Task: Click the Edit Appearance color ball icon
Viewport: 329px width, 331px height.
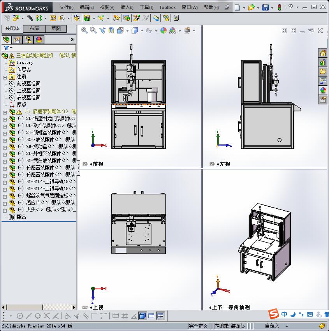Action: pos(164,31)
